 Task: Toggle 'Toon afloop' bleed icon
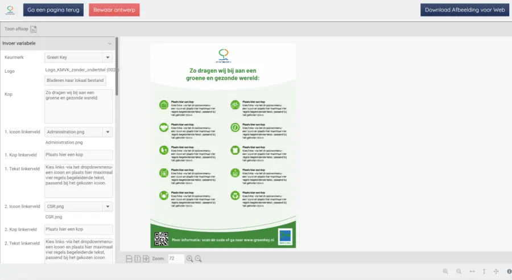pyautogui.click(x=34, y=29)
